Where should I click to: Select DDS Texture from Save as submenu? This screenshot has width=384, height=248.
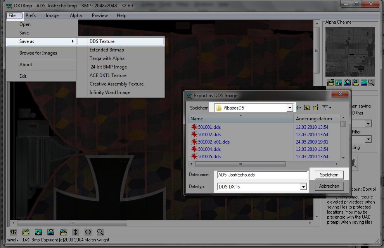(x=102, y=41)
